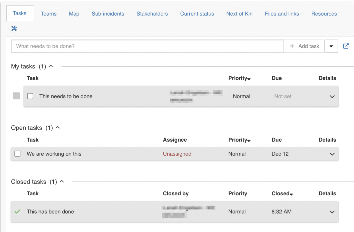The height and width of the screenshot is (232, 354).
Task: Click the wrench and screwdriver tools icon
Action: coord(14,28)
